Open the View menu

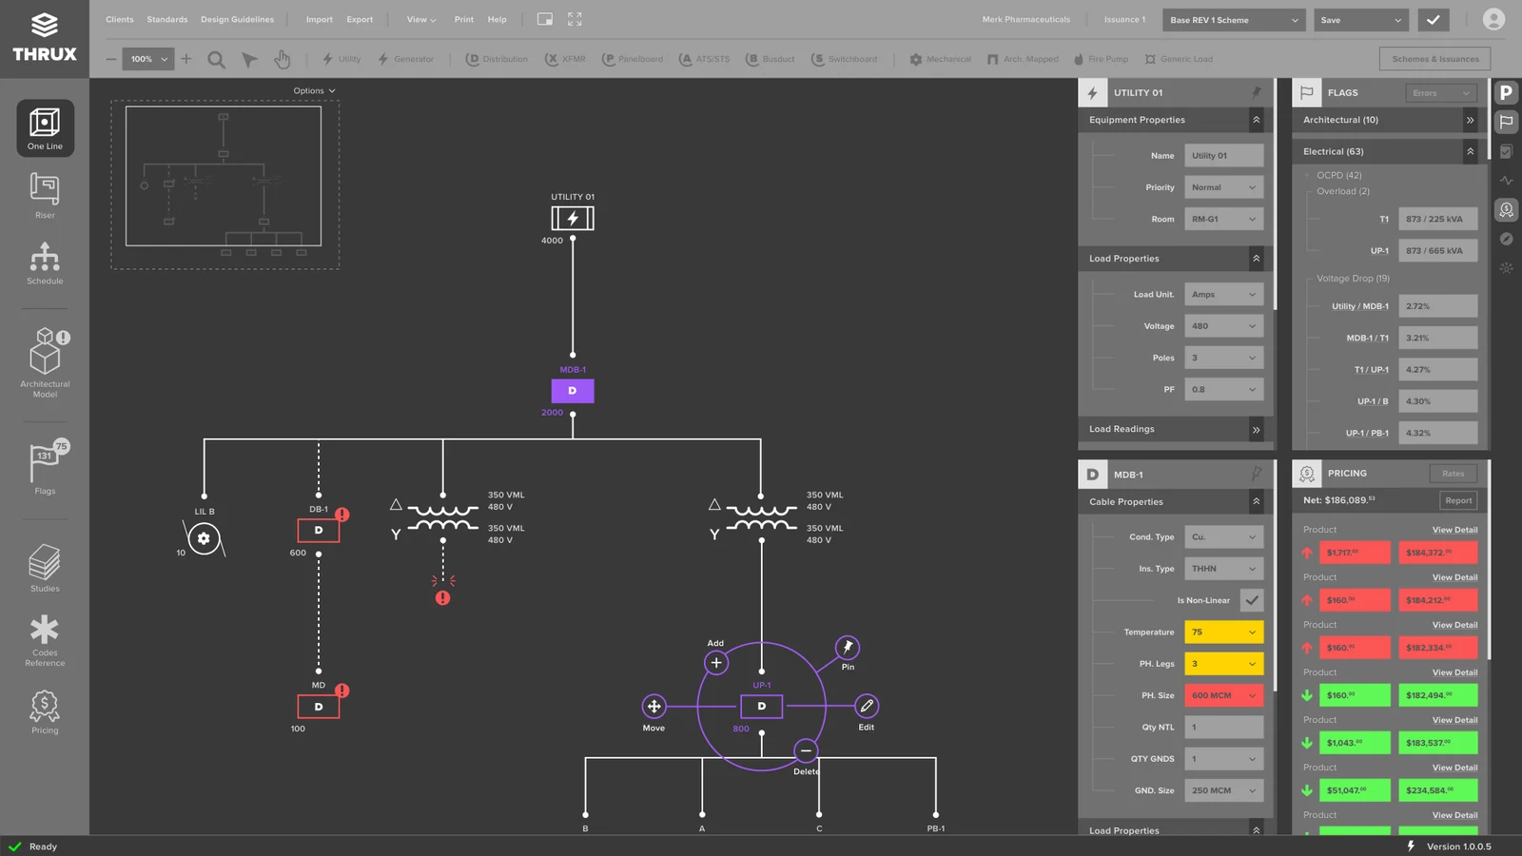tap(421, 19)
